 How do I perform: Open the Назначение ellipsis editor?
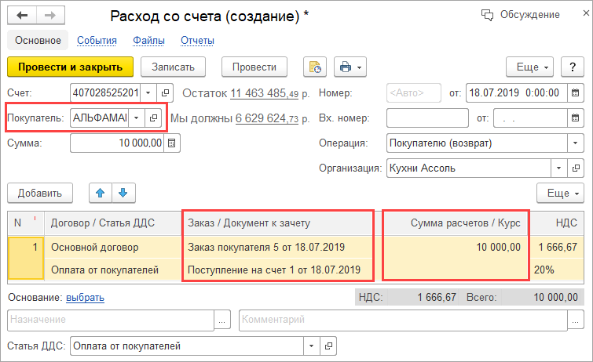pyautogui.click(x=222, y=320)
